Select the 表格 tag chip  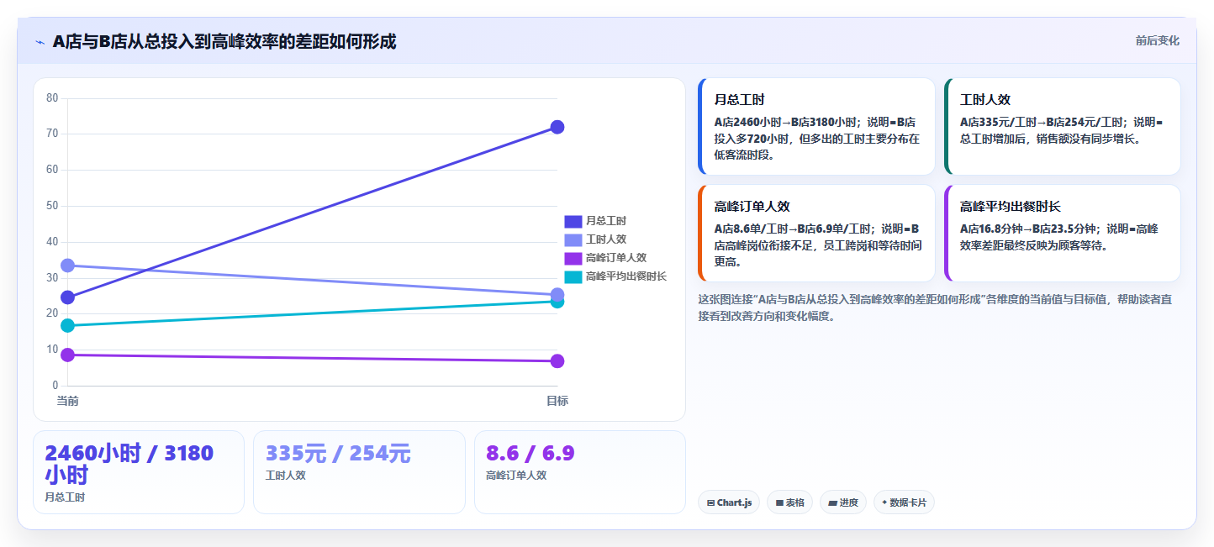coord(789,502)
